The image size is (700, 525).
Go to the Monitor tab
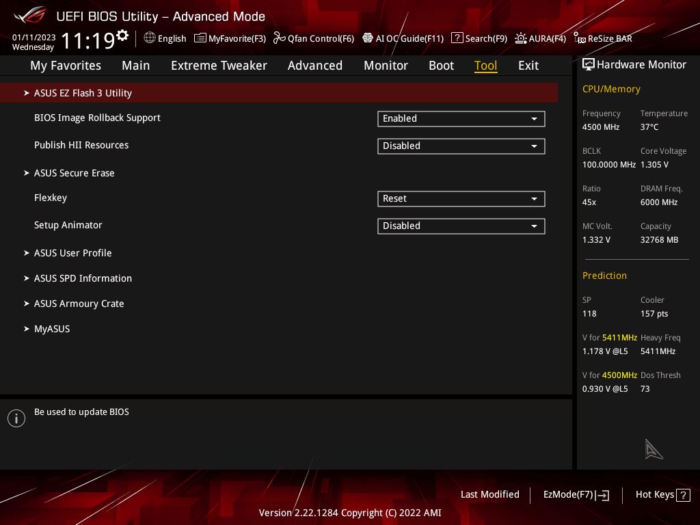[x=386, y=66]
